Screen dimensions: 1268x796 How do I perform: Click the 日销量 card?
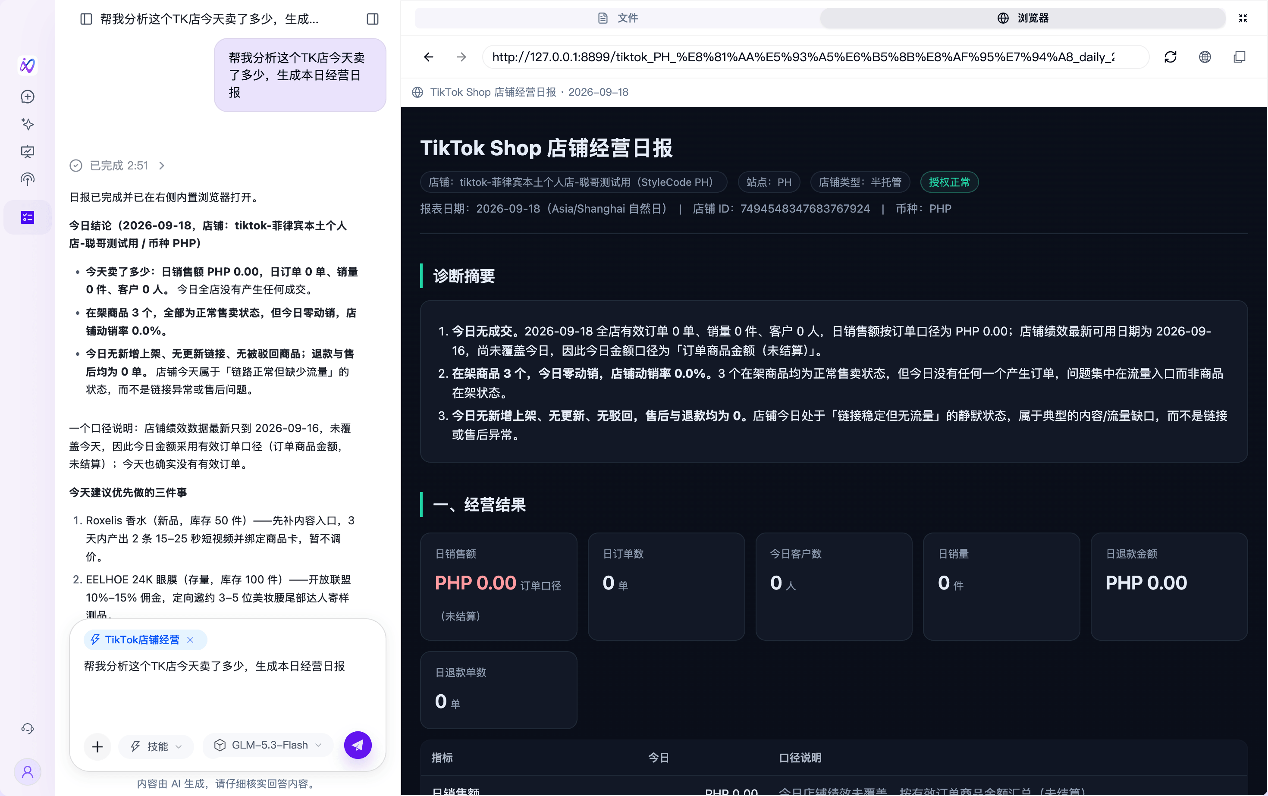coord(1001,586)
